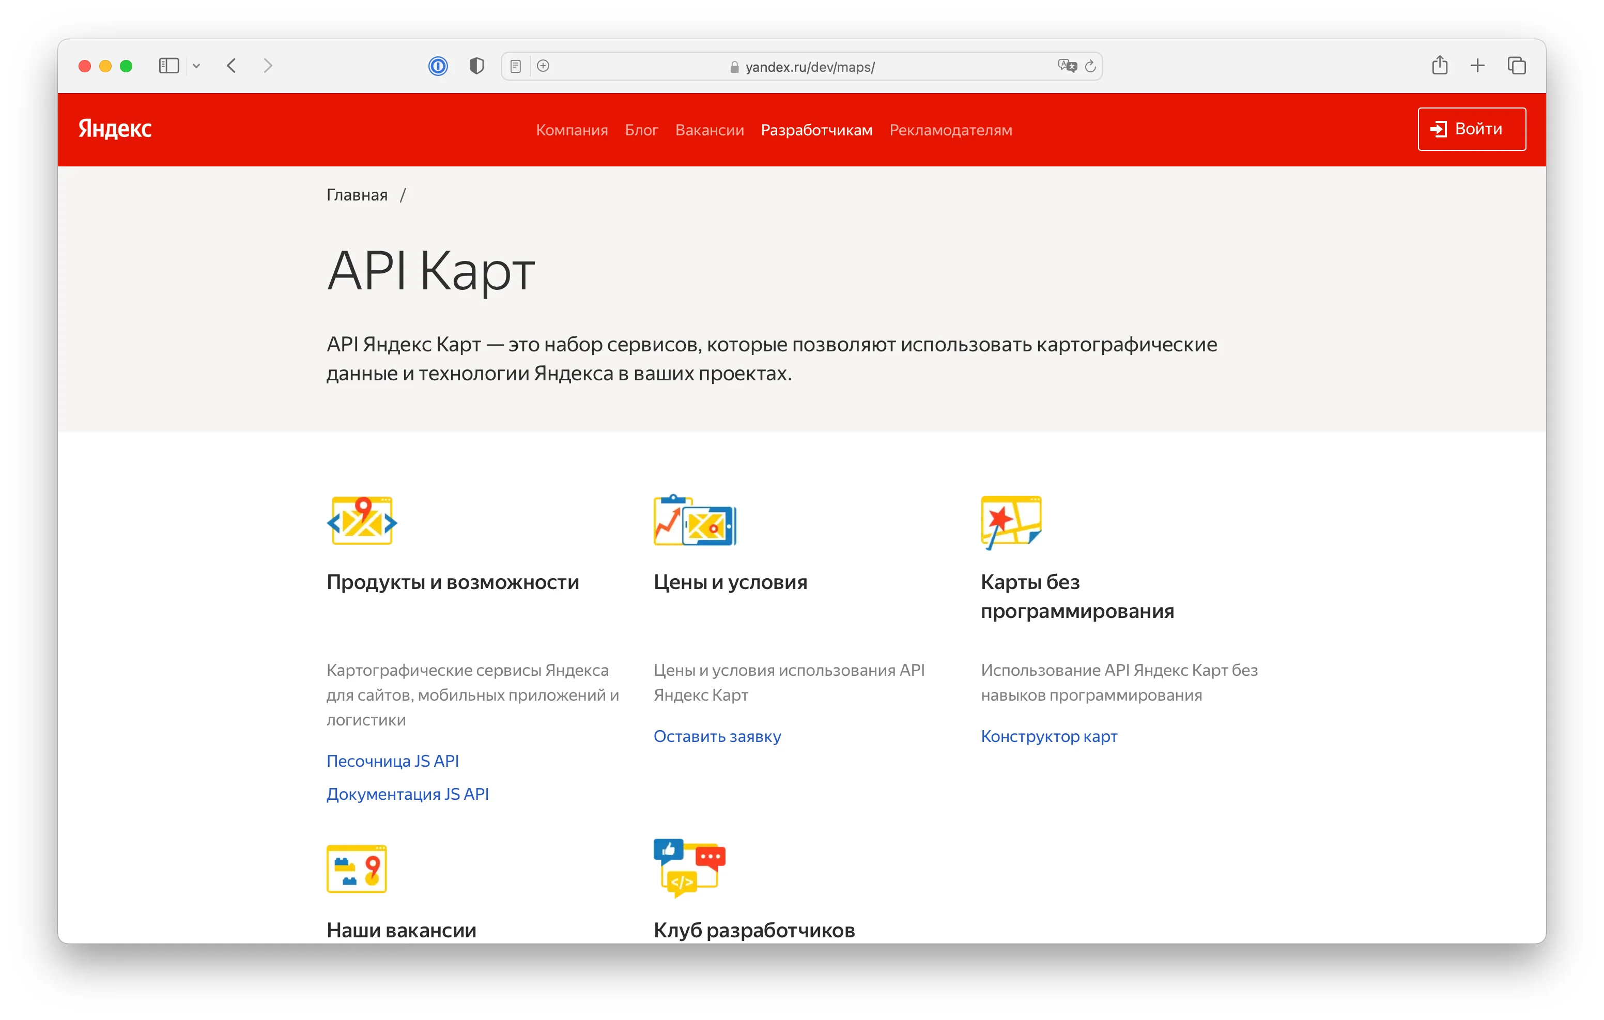The image size is (1604, 1020).
Task: Show the tab overview
Action: point(1517,66)
